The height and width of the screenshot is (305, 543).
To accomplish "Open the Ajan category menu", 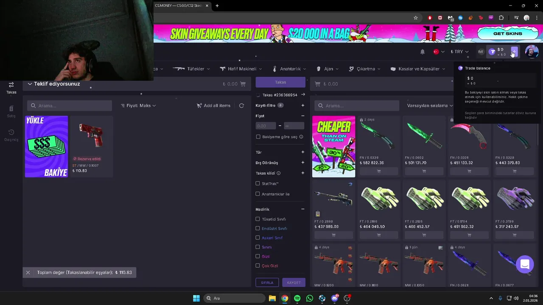I will [328, 69].
